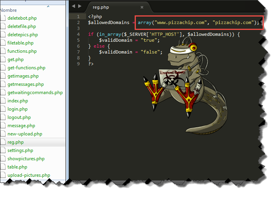280x200 pixels.
Task: Click line number 4 in gutter
Action: coord(78,34)
